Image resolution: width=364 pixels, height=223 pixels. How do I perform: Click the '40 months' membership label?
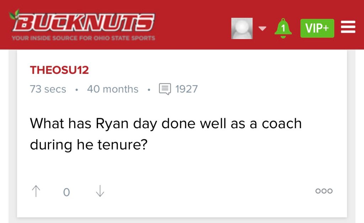click(113, 89)
